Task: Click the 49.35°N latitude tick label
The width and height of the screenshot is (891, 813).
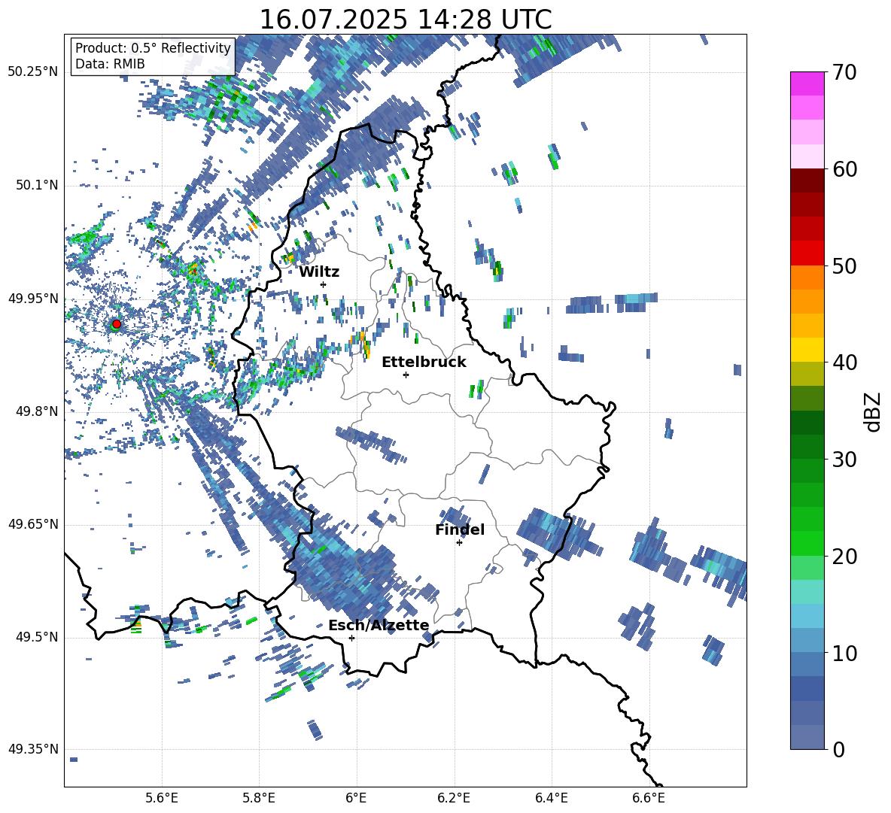Action: [x=33, y=749]
